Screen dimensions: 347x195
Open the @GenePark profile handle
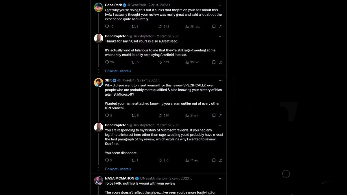click(137, 5)
